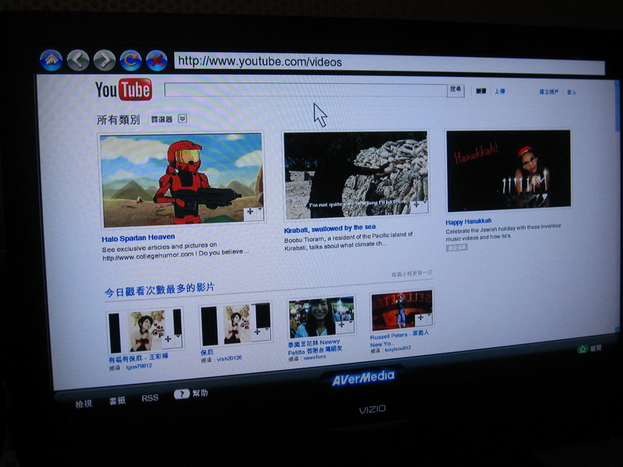Screen dimensions: 623x467
Task: Open dropdown arrow on Halo Spartan Heaven thumbnail
Action: 260,211
